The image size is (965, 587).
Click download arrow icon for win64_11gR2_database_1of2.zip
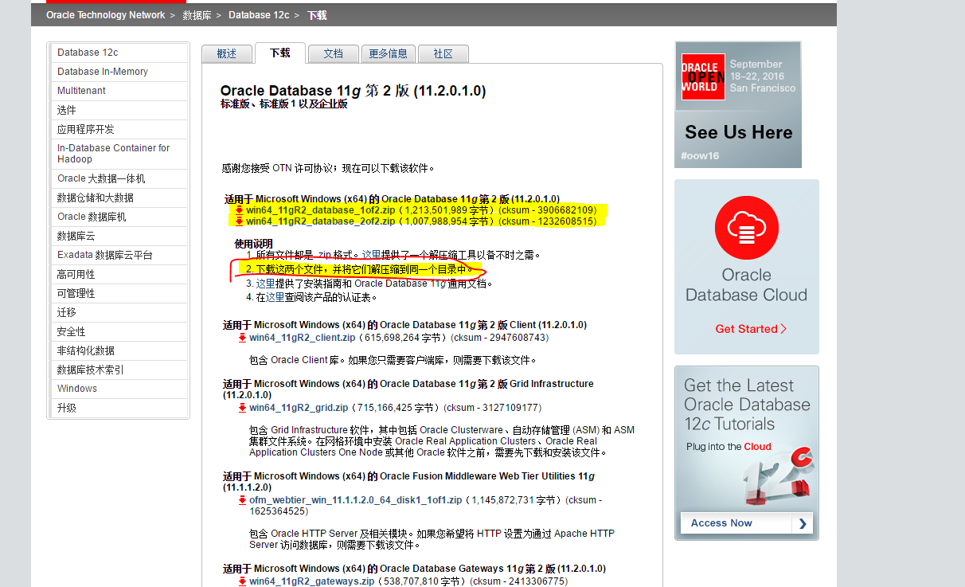coord(239,210)
